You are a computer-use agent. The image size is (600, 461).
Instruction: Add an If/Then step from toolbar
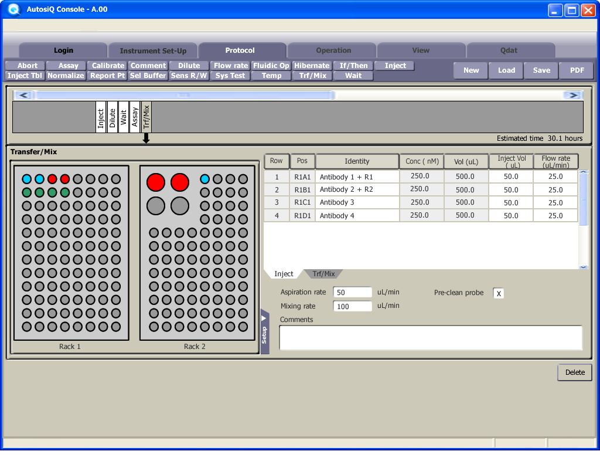click(x=353, y=66)
